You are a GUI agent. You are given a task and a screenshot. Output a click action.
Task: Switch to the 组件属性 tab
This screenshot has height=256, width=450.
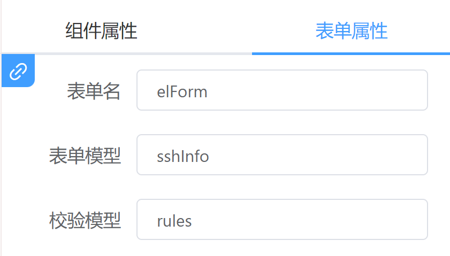click(x=101, y=30)
